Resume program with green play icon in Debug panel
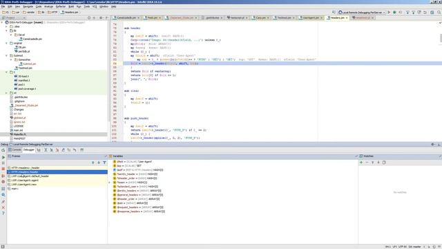This screenshot has width=442, height=249. click(x=3, y=157)
